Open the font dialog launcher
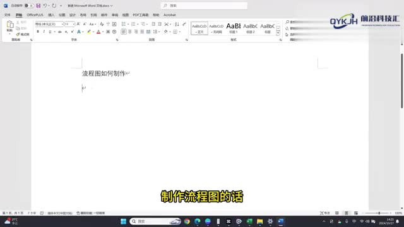404x227 pixels. click(117, 40)
